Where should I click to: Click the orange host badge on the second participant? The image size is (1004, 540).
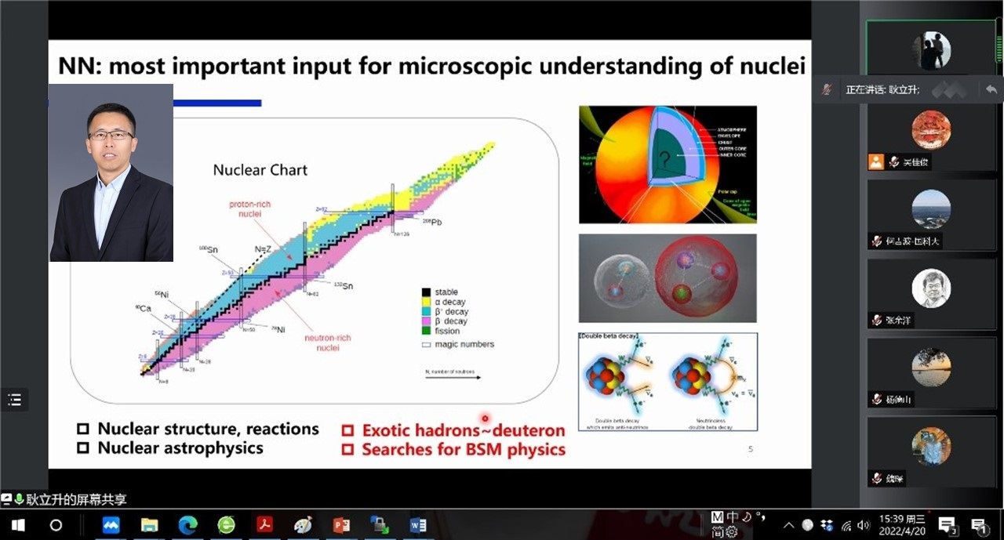(x=876, y=162)
